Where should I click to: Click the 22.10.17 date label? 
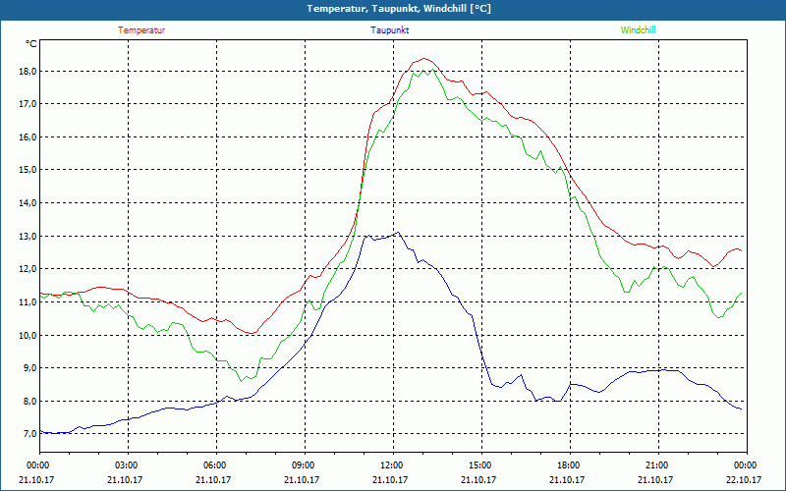tap(744, 479)
